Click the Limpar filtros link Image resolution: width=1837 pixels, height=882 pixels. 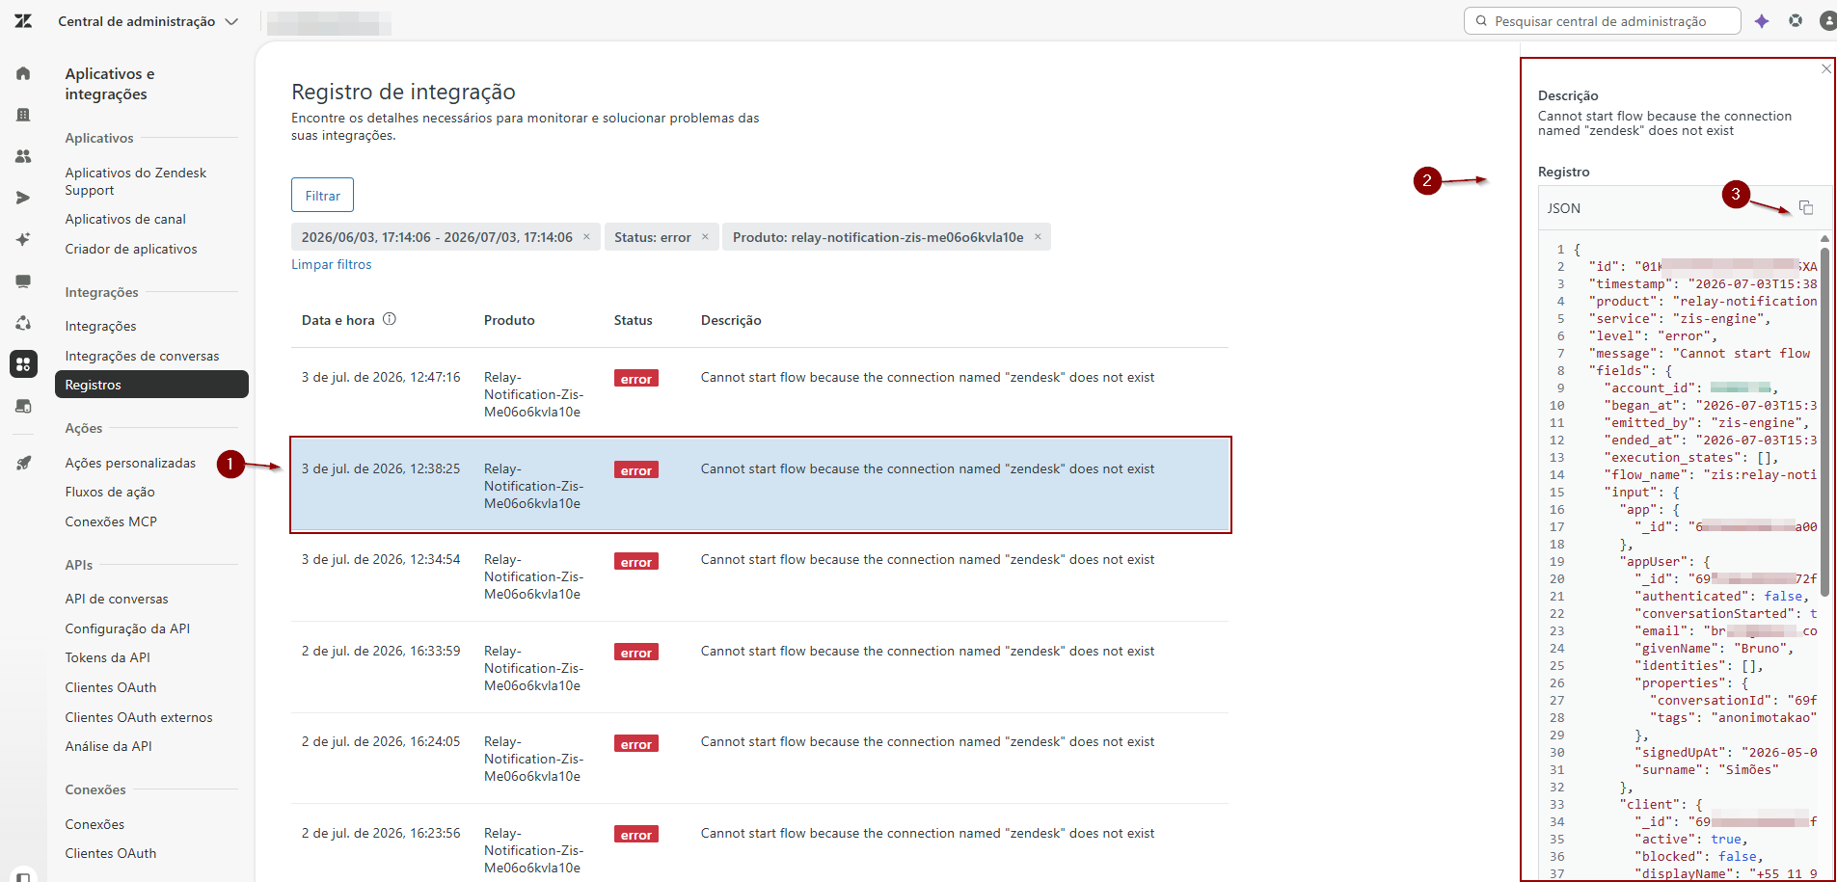click(x=332, y=264)
